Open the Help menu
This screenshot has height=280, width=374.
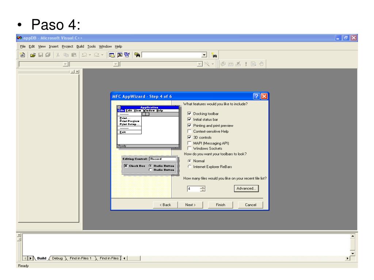(119, 46)
